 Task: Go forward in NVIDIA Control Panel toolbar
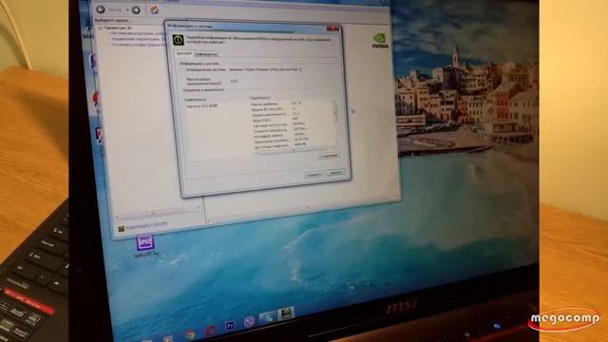[x=136, y=10]
